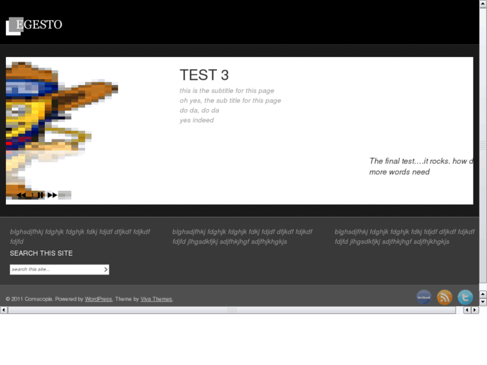Screen dimensions: 487x365
Task: Click the Egesto logo
Action: [x=34, y=26]
